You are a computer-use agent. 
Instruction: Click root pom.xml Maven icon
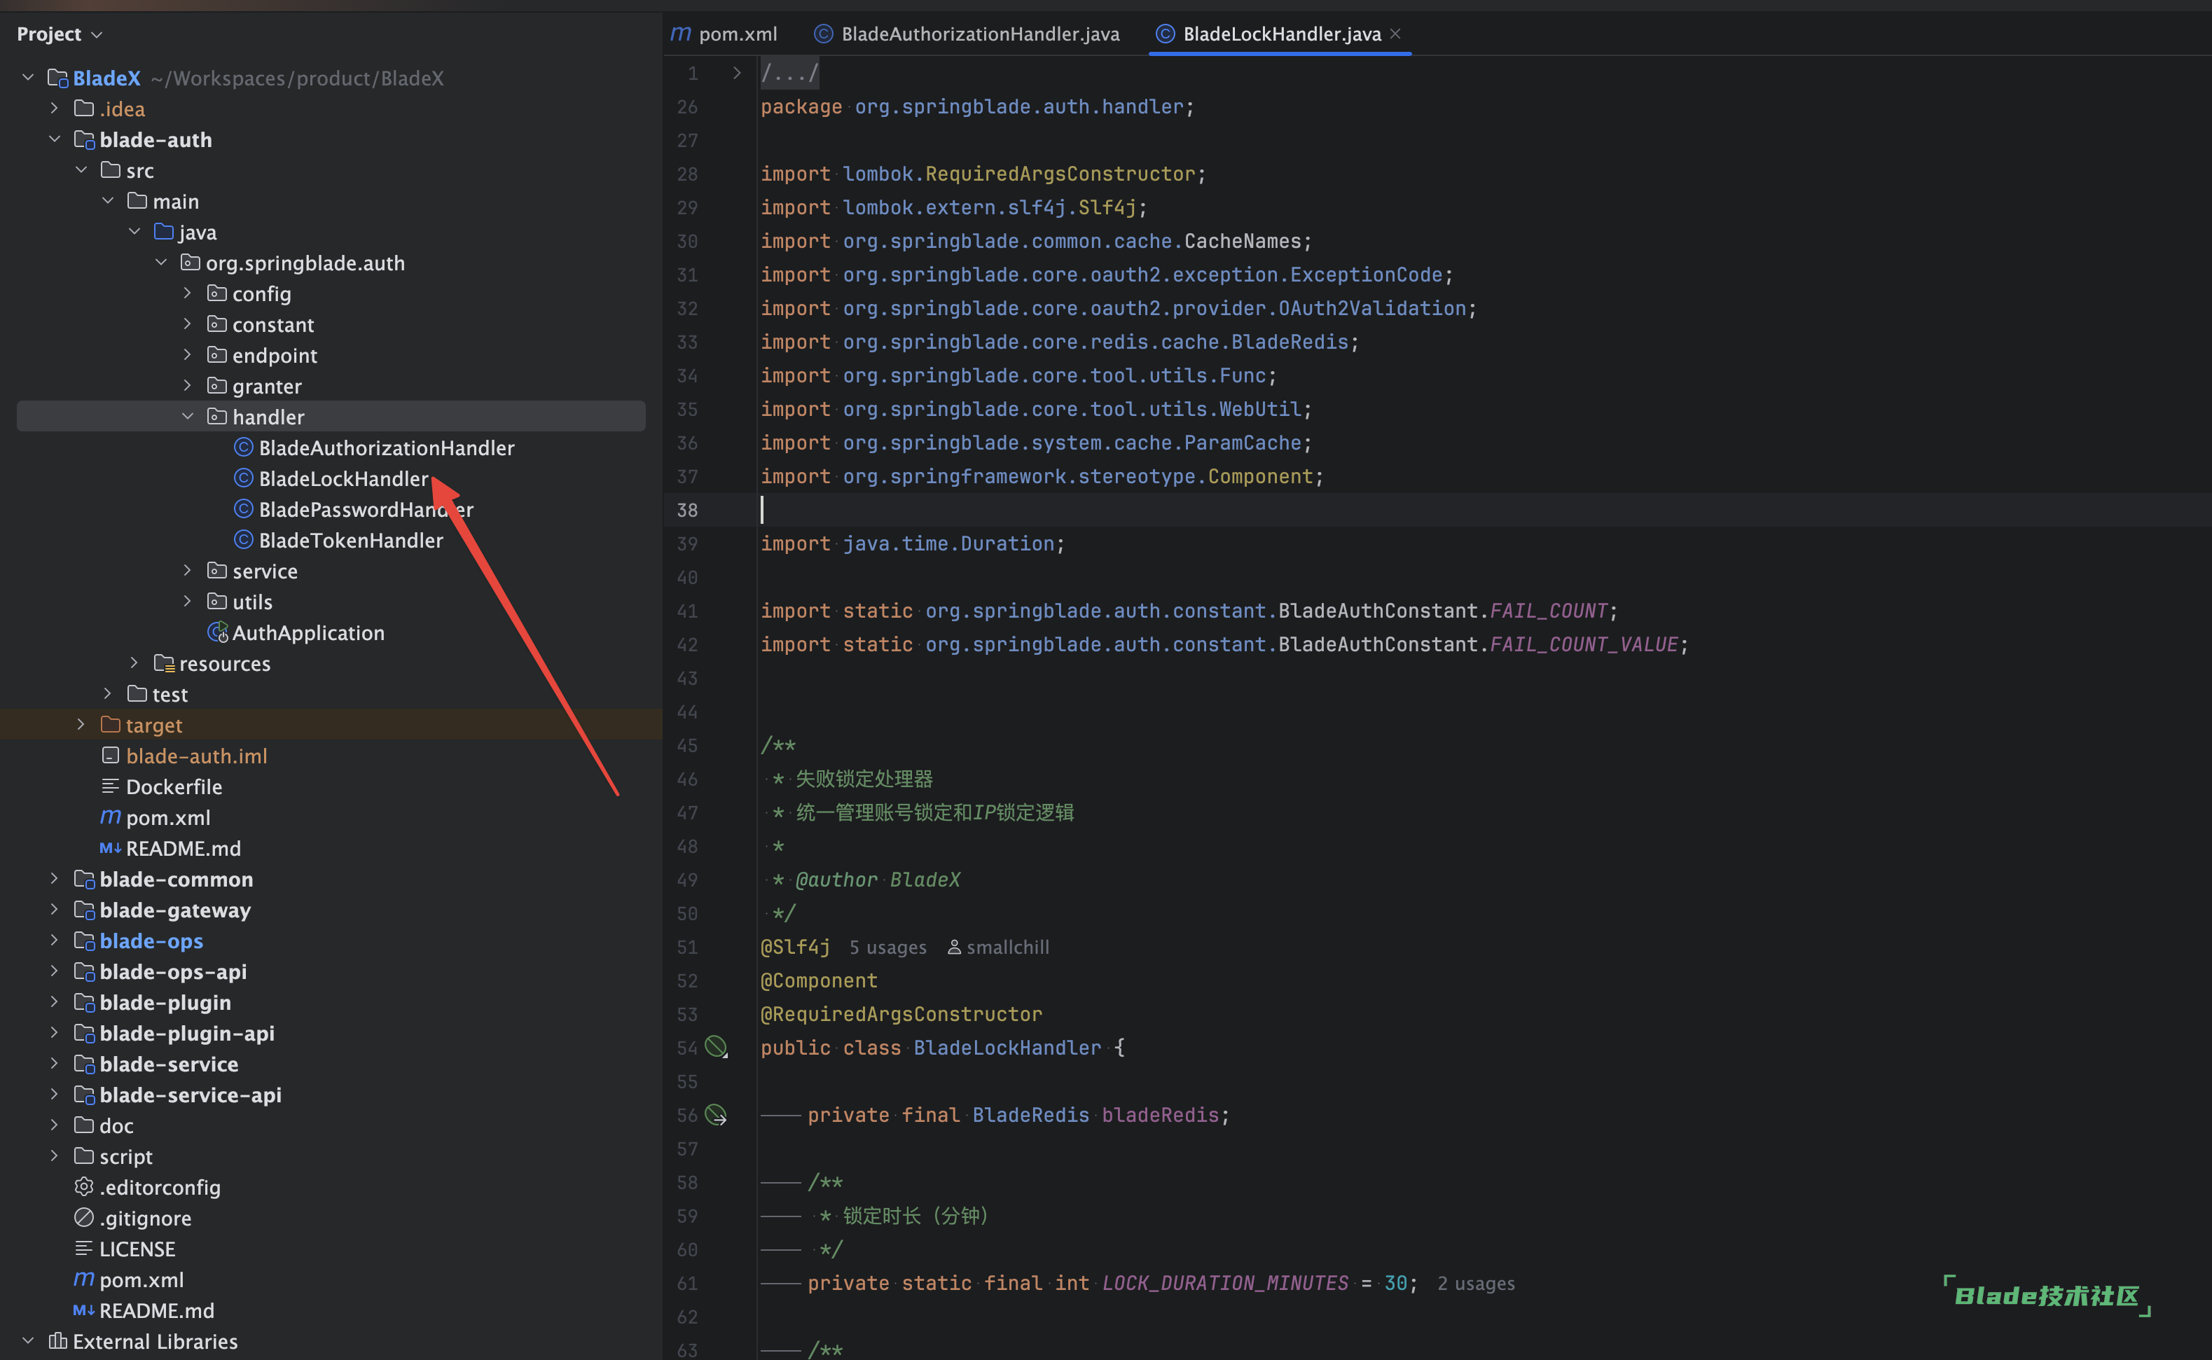point(83,1279)
